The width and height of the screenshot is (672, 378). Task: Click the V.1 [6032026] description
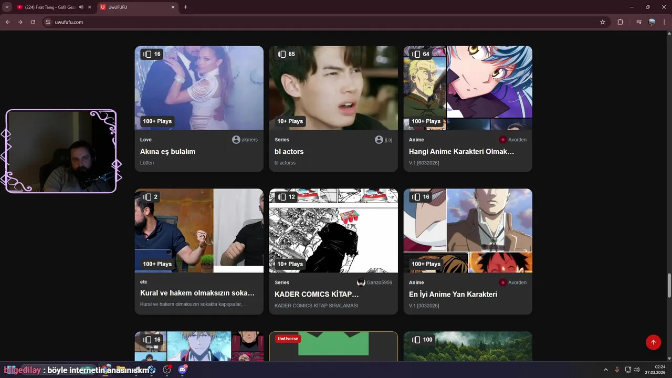(x=424, y=163)
